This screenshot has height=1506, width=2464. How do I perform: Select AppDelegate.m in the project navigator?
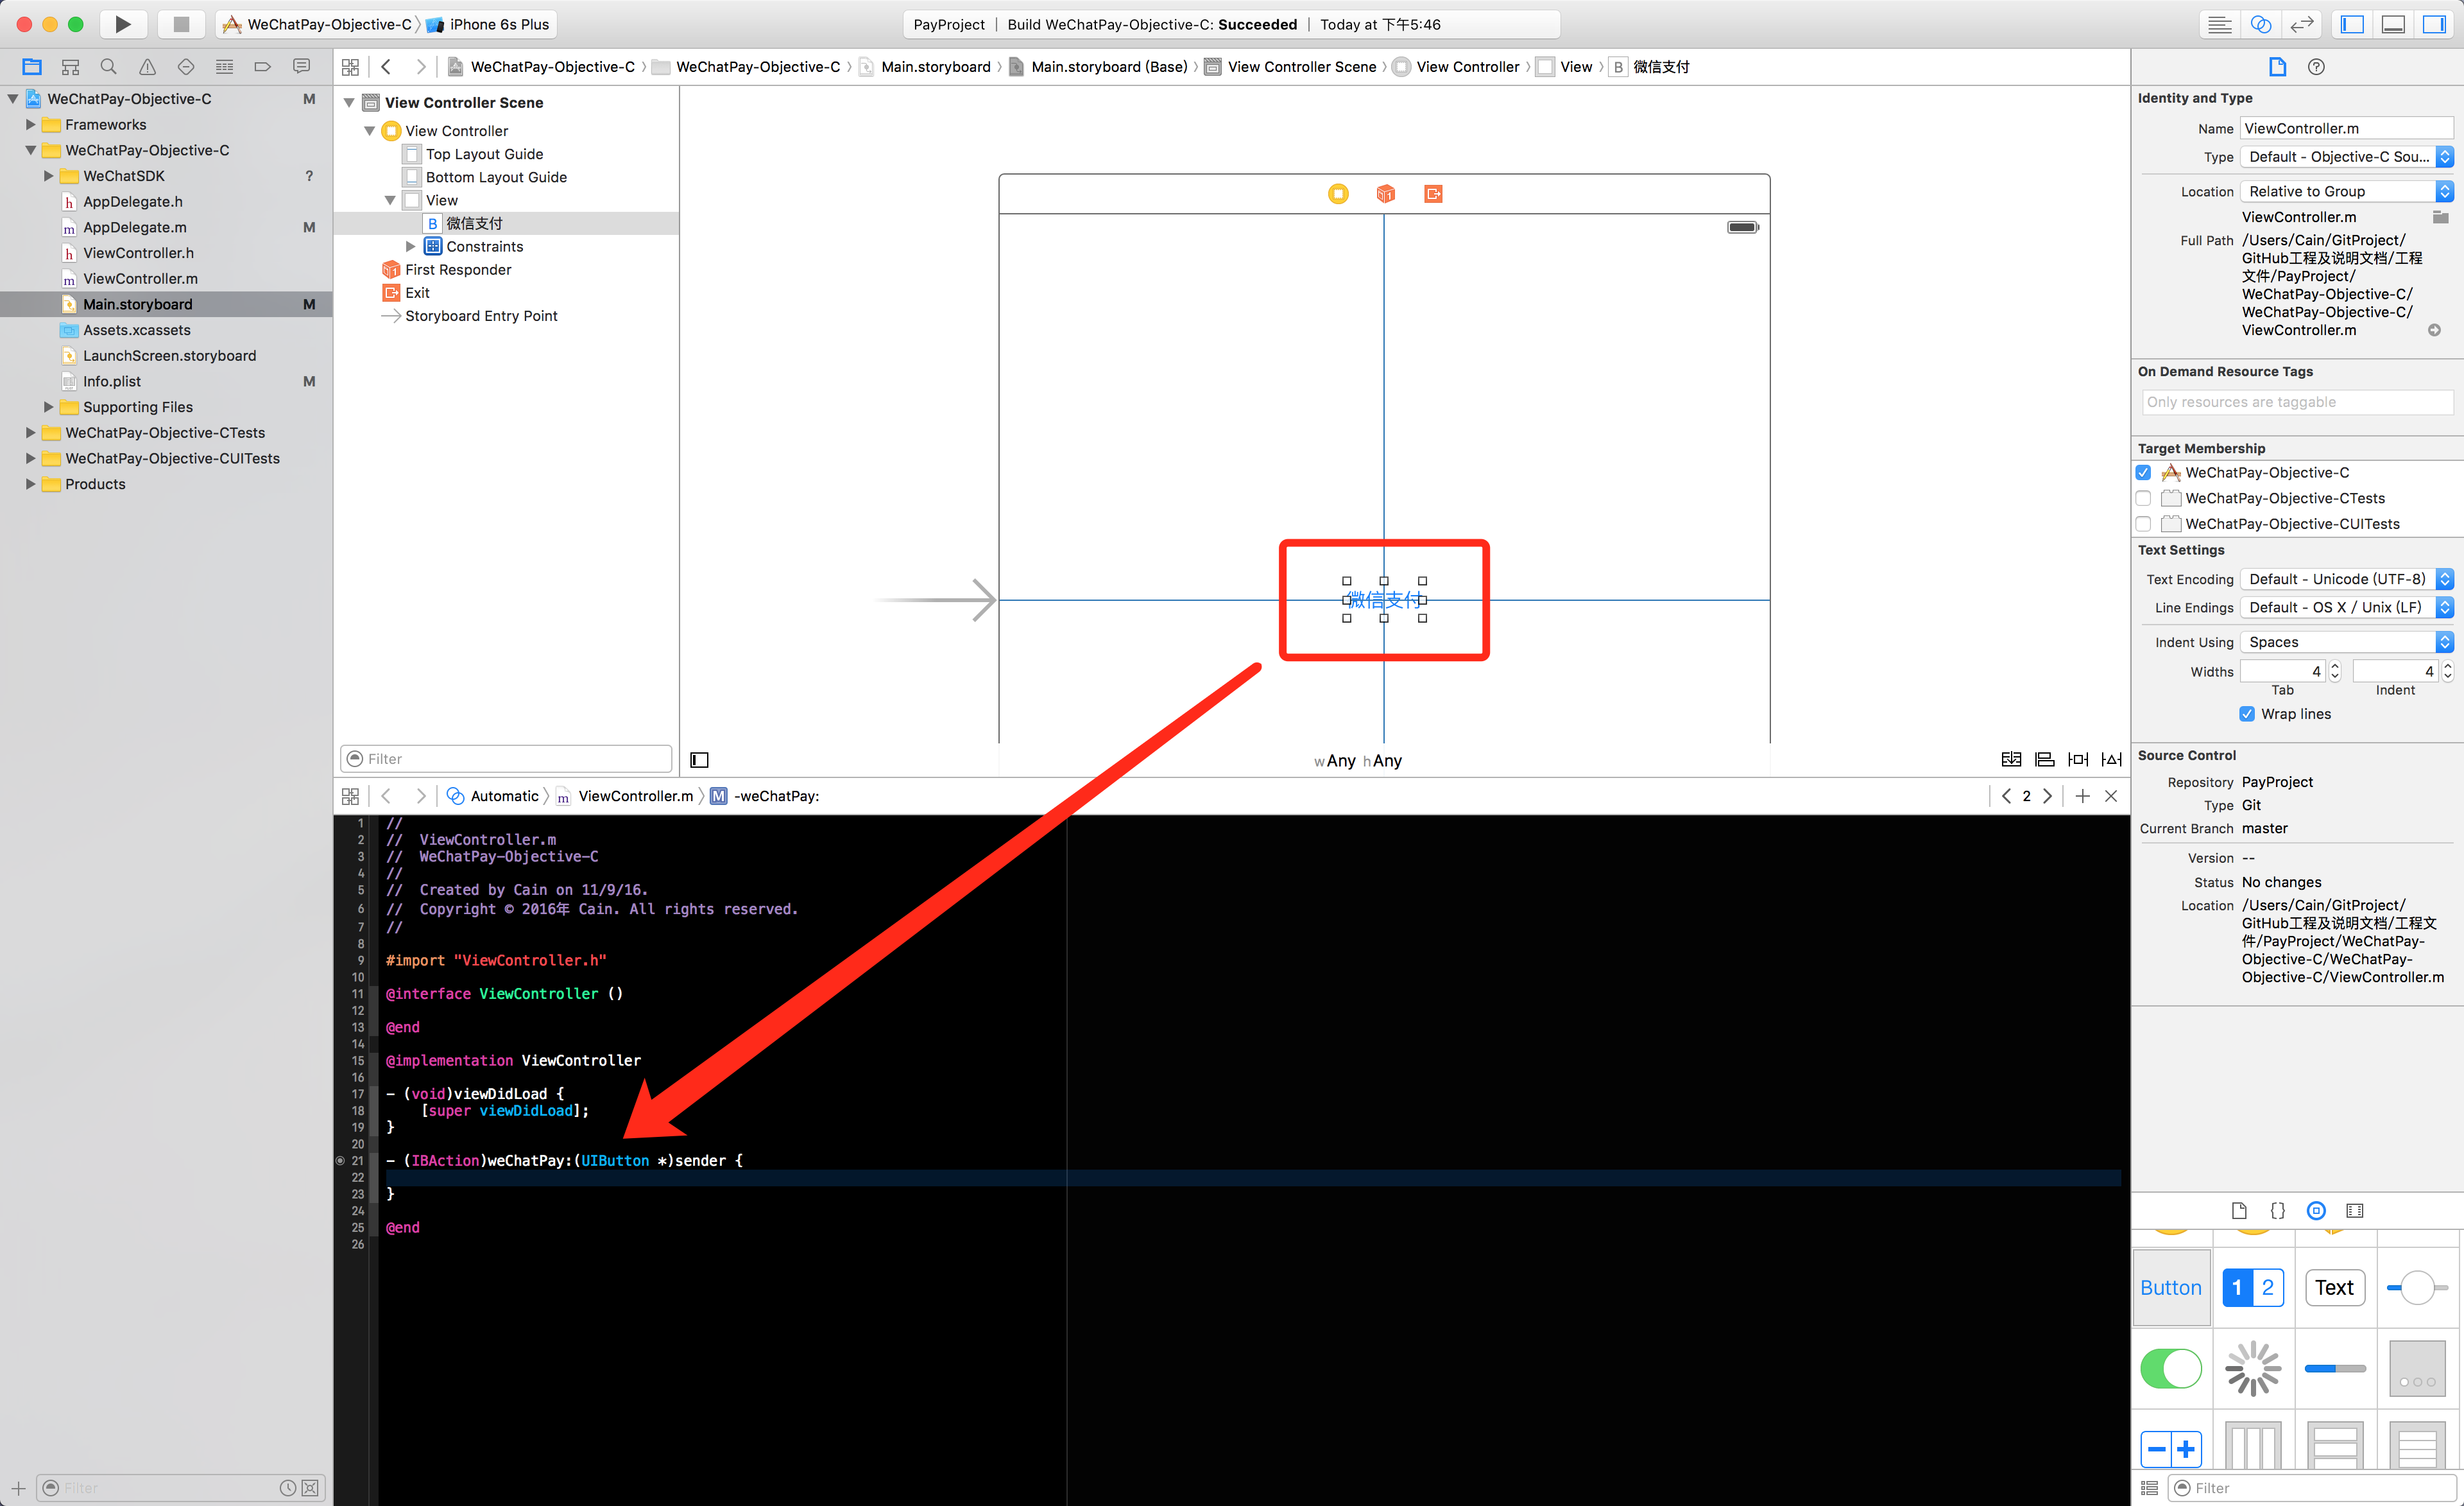[135, 227]
